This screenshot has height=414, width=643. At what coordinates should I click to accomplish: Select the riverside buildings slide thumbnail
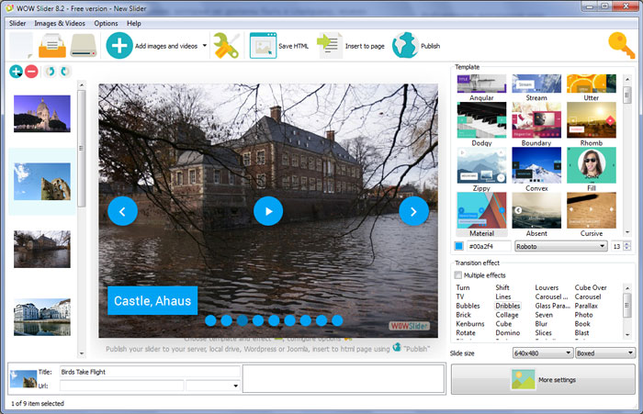42,318
